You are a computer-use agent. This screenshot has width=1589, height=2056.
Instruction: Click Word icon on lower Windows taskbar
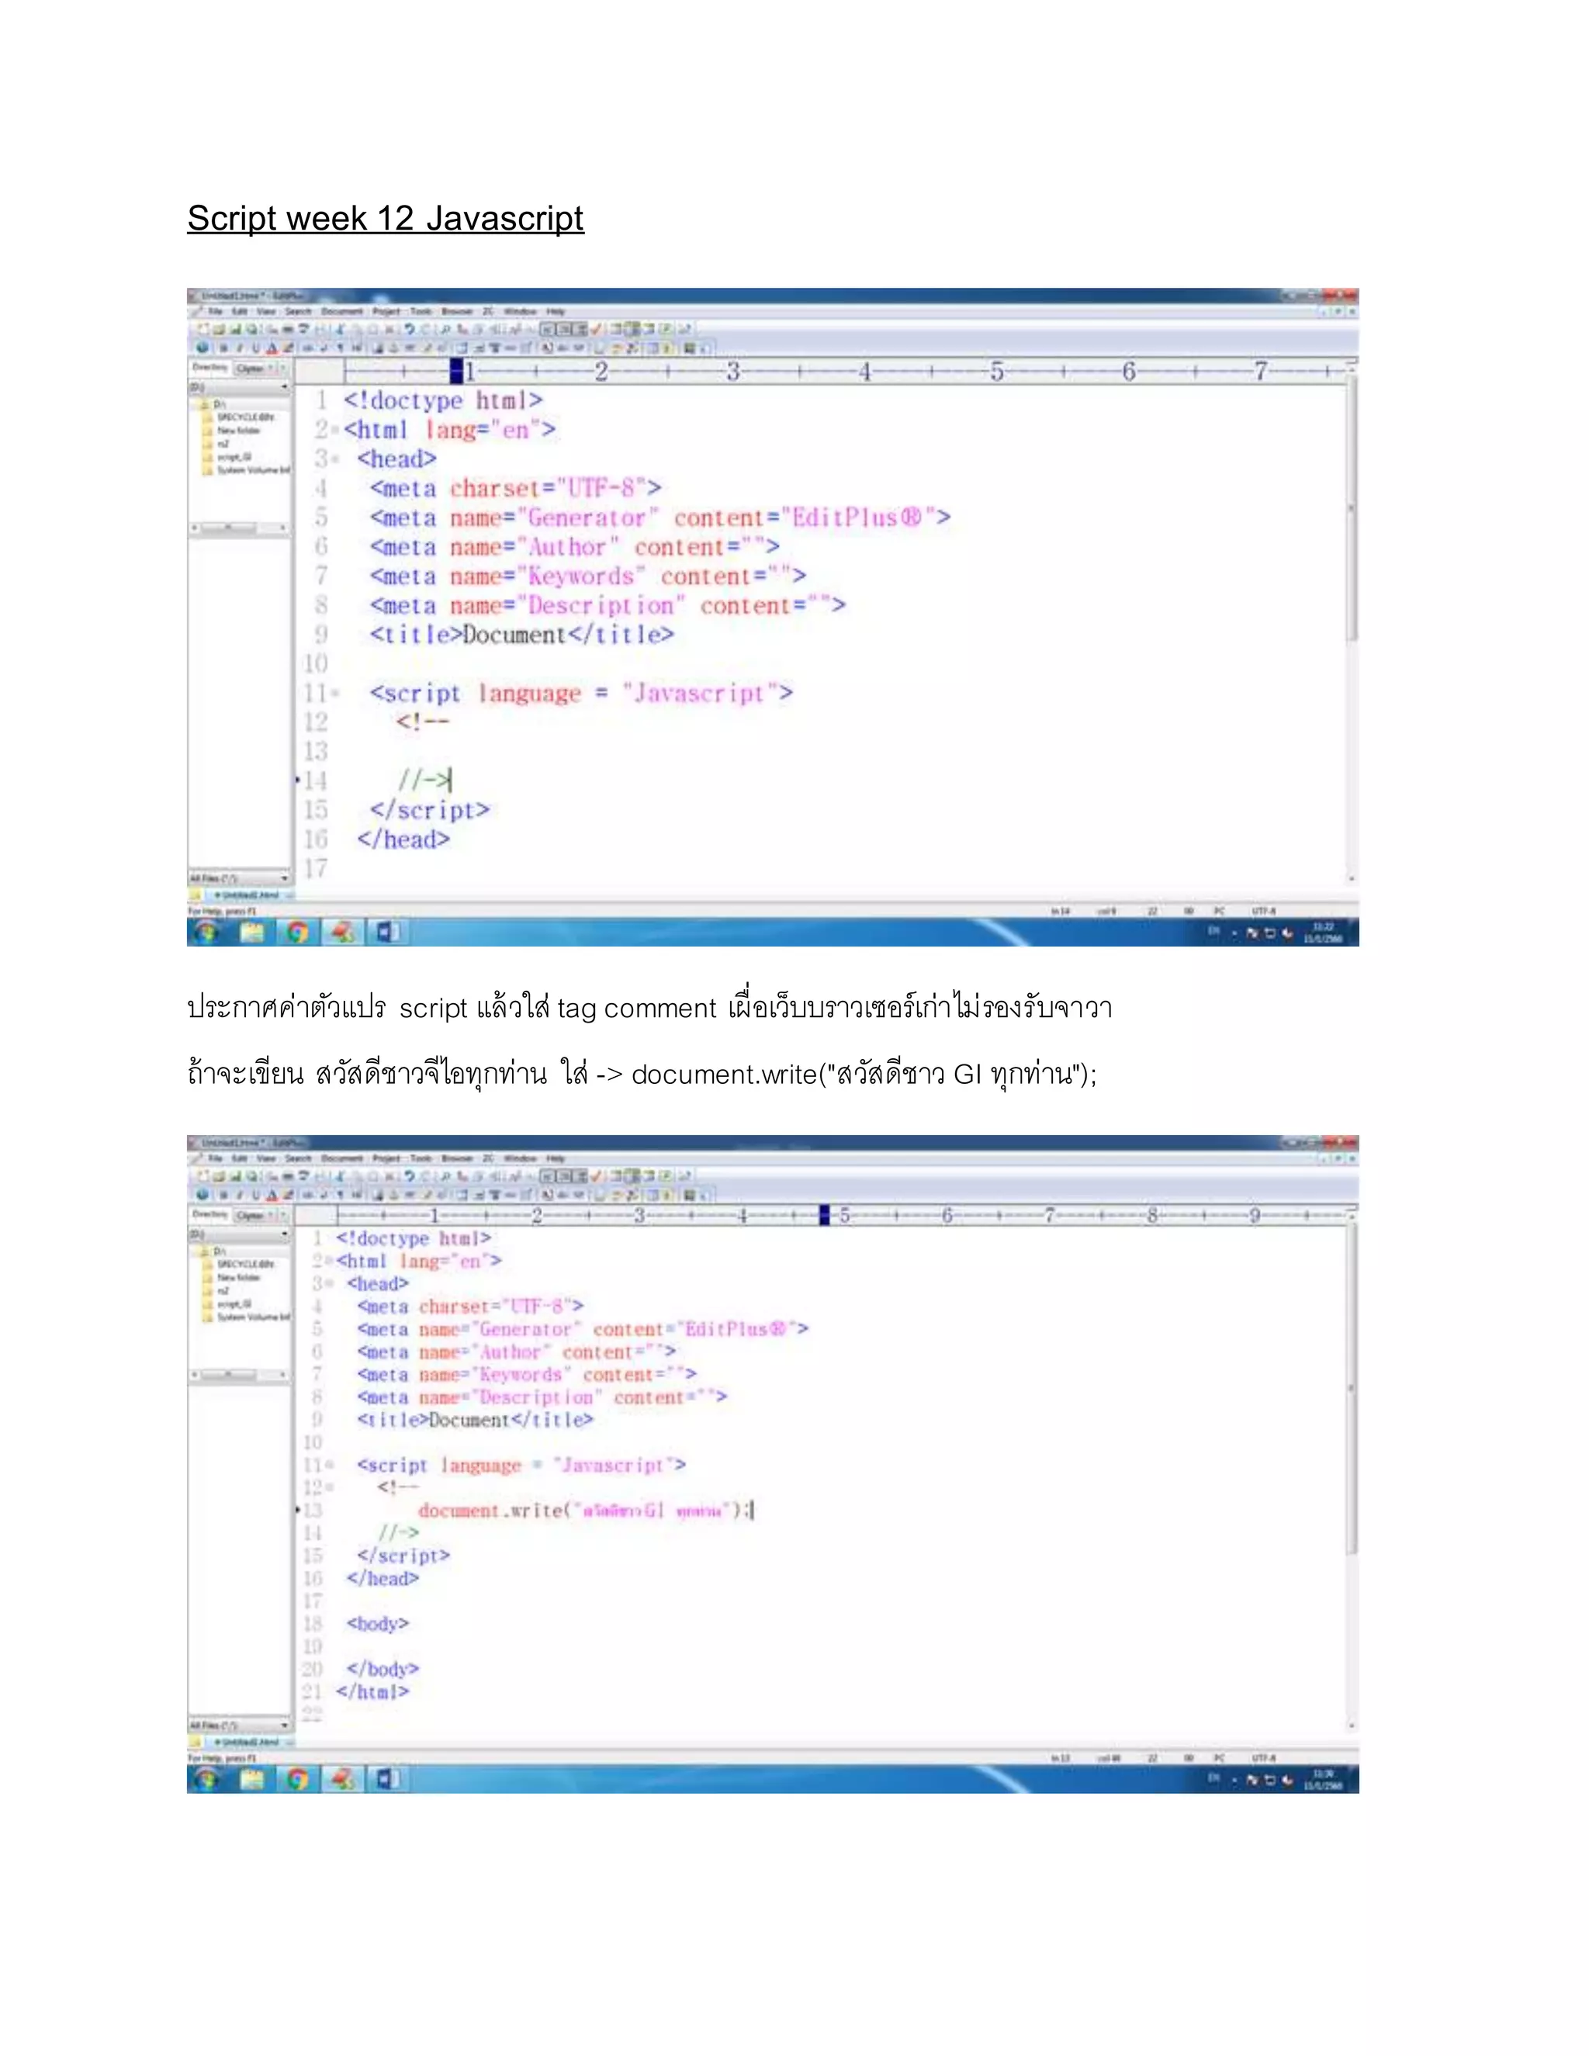point(388,1779)
